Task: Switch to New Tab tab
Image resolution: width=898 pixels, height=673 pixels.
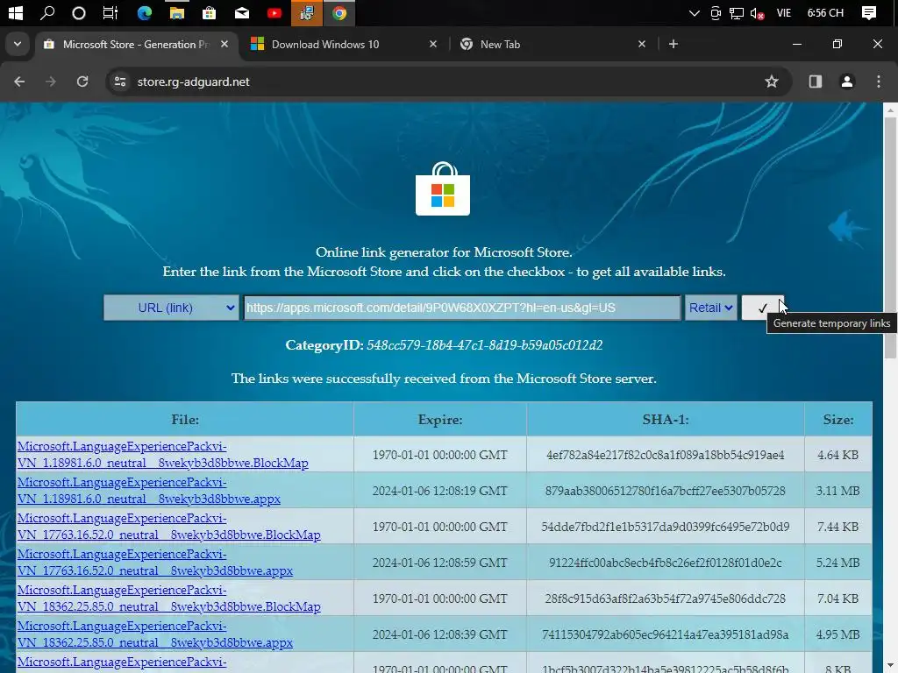Action: tap(500, 44)
